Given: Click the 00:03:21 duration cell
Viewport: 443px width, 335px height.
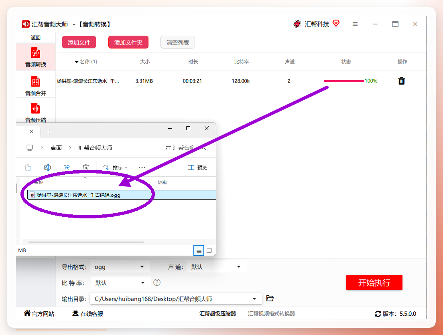Looking at the screenshot, I should pos(192,81).
